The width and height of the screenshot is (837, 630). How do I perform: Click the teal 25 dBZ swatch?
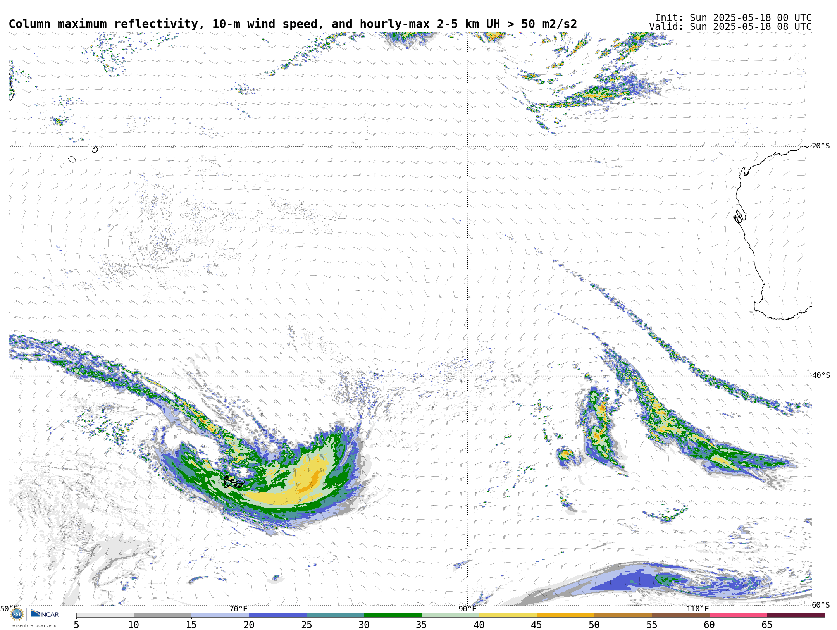(x=335, y=615)
